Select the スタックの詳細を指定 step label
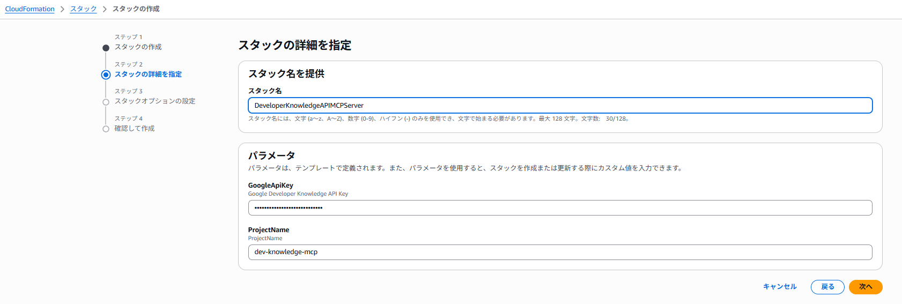The width and height of the screenshot is (902, 304). (148, 75)
